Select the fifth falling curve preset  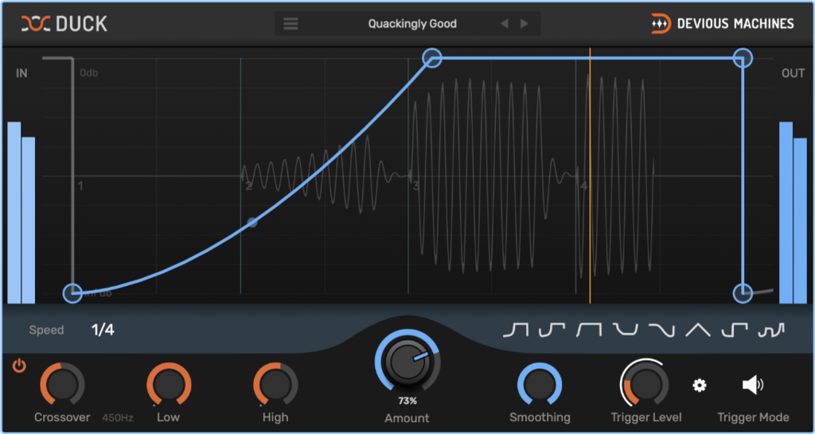click(x=661, y=330)
